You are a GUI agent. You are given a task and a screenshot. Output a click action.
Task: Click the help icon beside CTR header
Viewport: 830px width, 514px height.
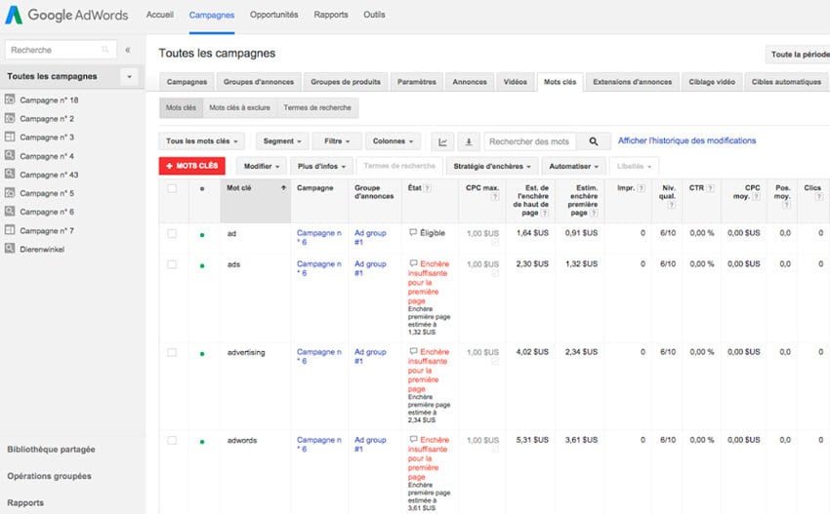(x=710, y=188)
